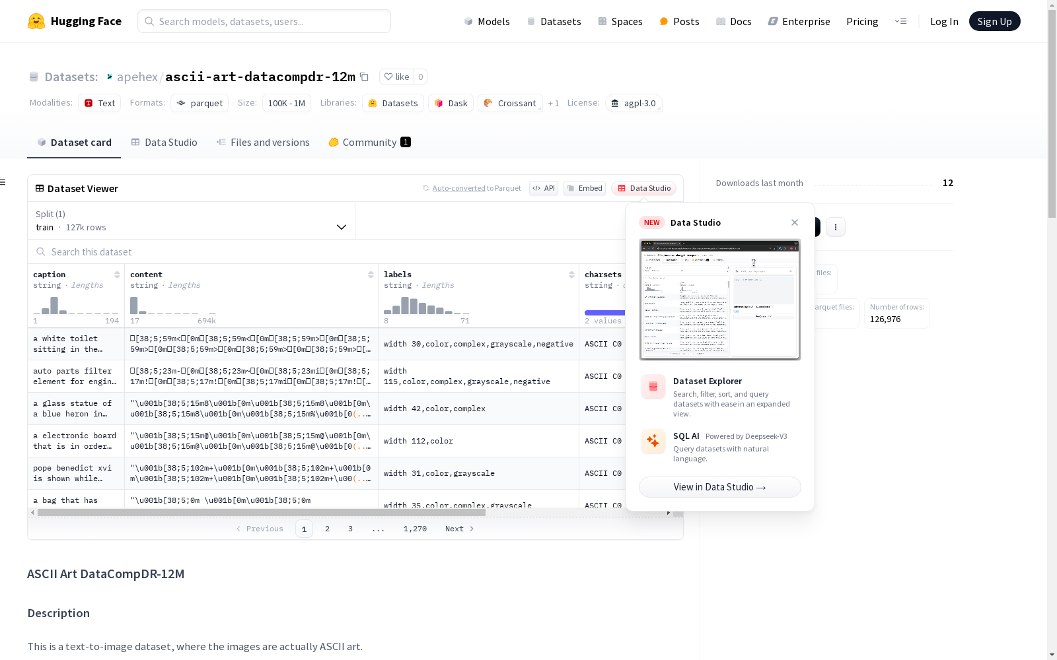Click the Sign Up button
The image size is (1057, 660).
(x=994, y=21)
